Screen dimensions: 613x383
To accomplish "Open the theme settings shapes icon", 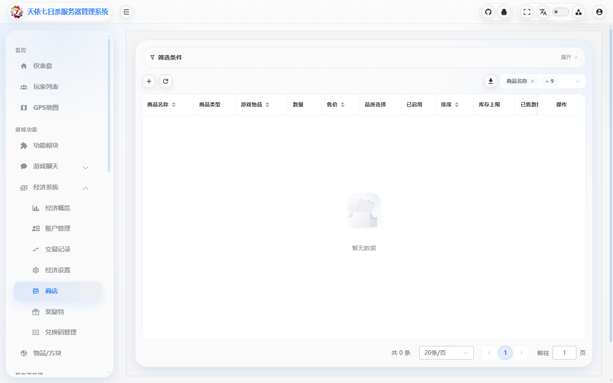I will 579,12.
